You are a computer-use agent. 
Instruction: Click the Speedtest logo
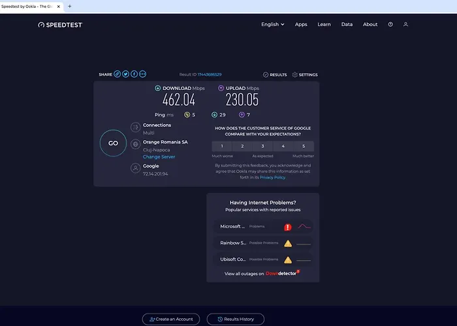tap(60, 25)
